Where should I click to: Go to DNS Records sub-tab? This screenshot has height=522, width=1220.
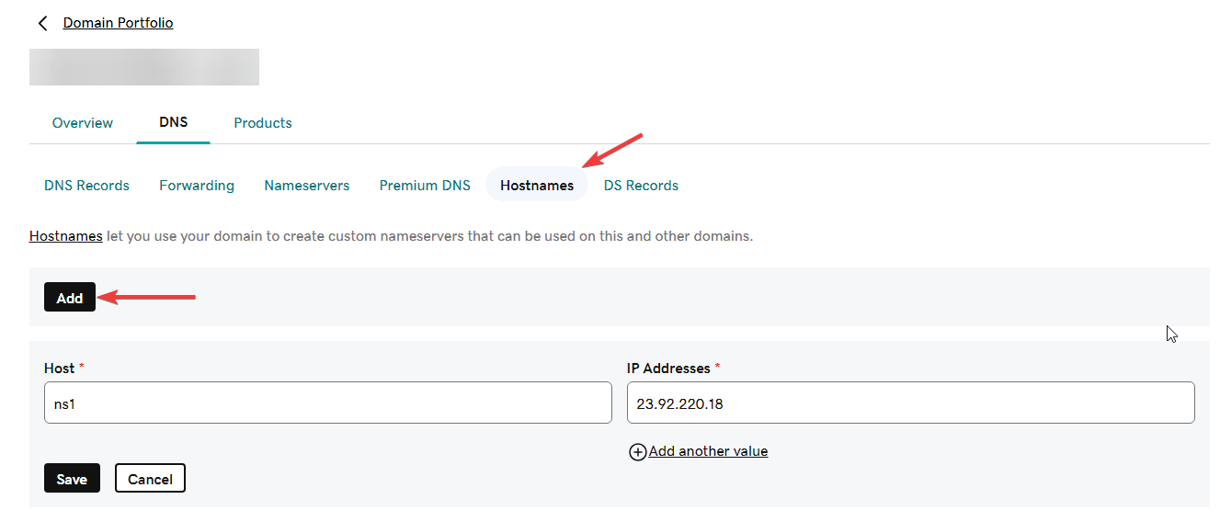coord(86,186)
